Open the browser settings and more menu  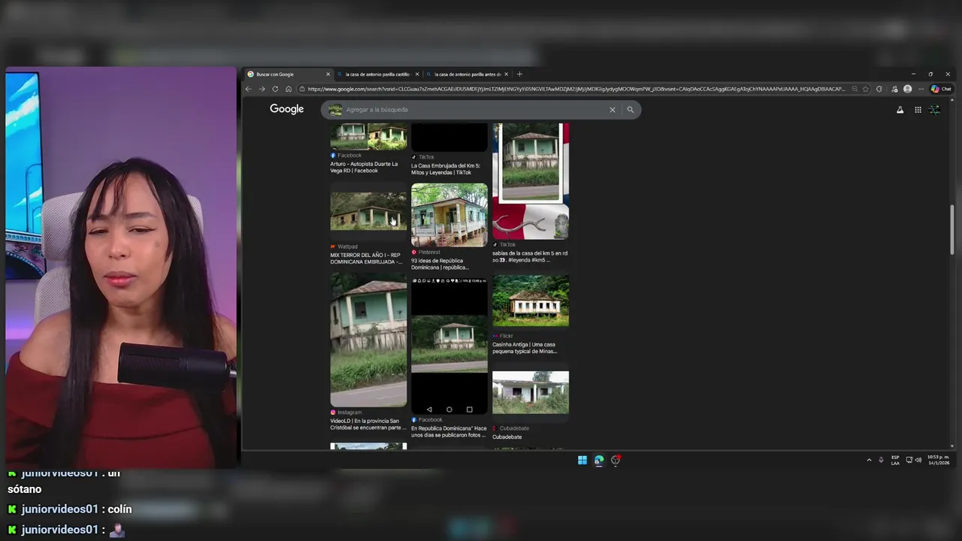click(921, 89)
